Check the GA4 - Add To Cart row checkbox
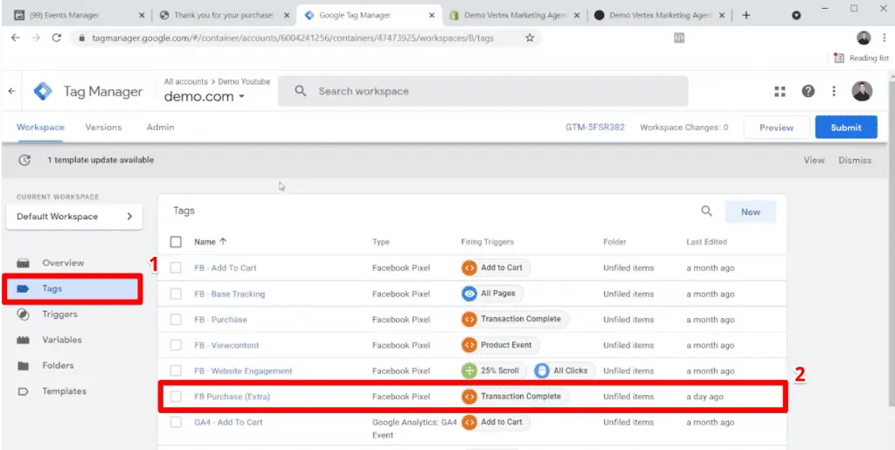895x450 pixels. click(176, 422)
